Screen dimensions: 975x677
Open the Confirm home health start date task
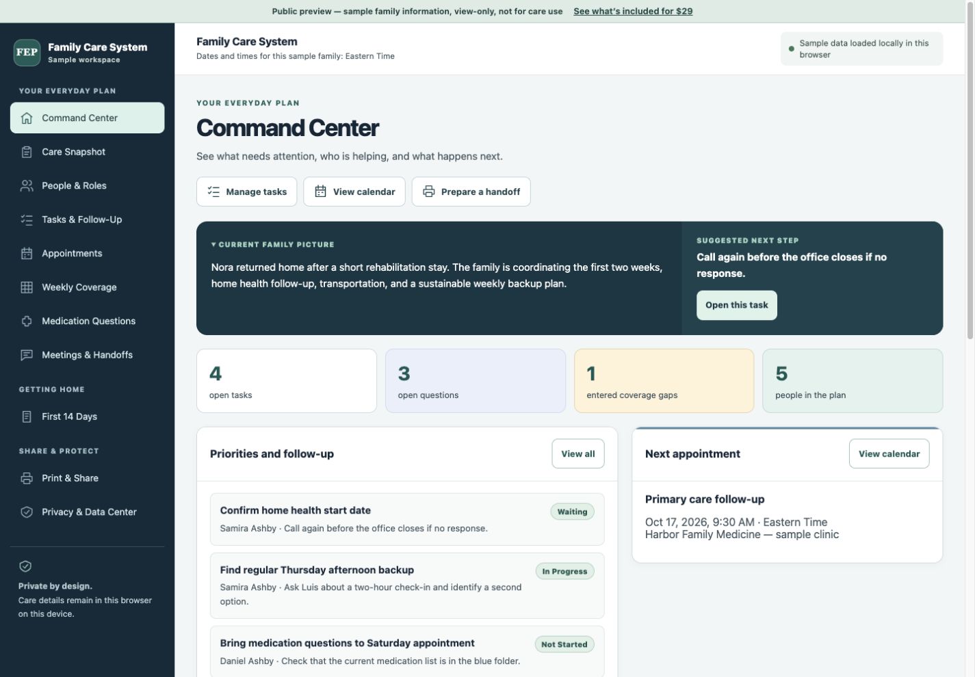[407, 519]
